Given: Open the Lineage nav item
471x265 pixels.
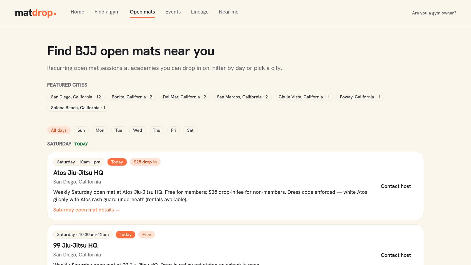Looking at the screenshot, I should tap(200, 12).
